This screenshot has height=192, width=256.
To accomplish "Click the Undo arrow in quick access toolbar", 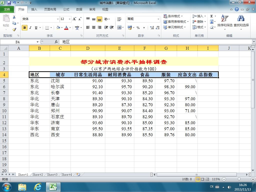I will click(14, 3).
